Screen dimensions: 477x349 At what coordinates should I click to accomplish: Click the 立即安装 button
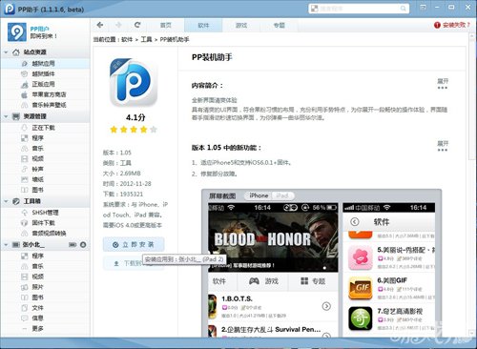134,244
